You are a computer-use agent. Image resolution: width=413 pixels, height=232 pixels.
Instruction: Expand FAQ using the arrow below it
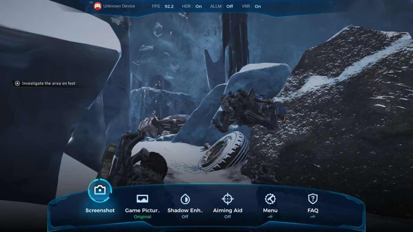[313, 217]
